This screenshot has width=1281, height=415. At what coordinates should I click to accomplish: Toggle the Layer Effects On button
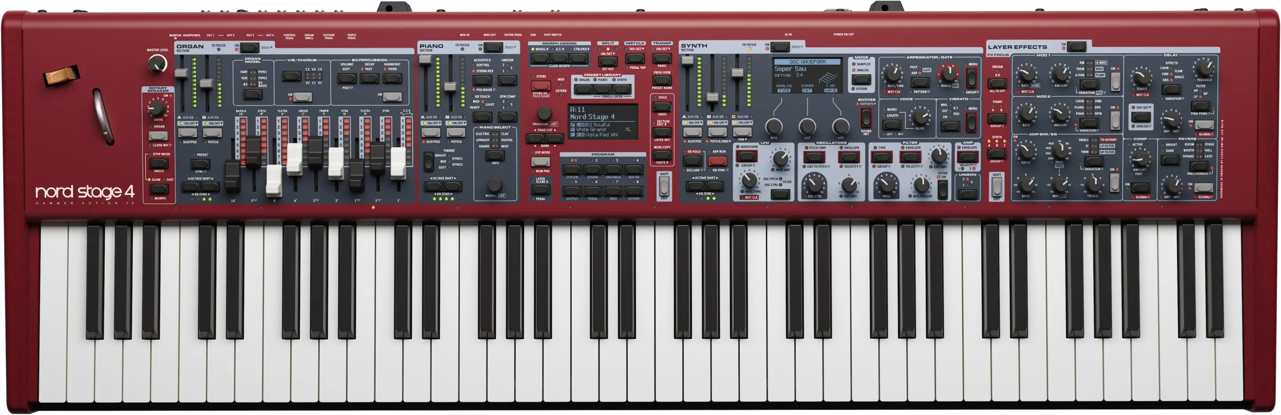pos(1076,46)
